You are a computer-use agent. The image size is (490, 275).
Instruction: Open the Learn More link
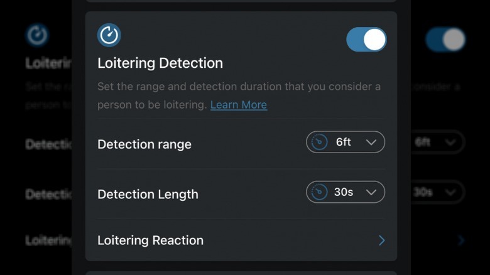238,105
